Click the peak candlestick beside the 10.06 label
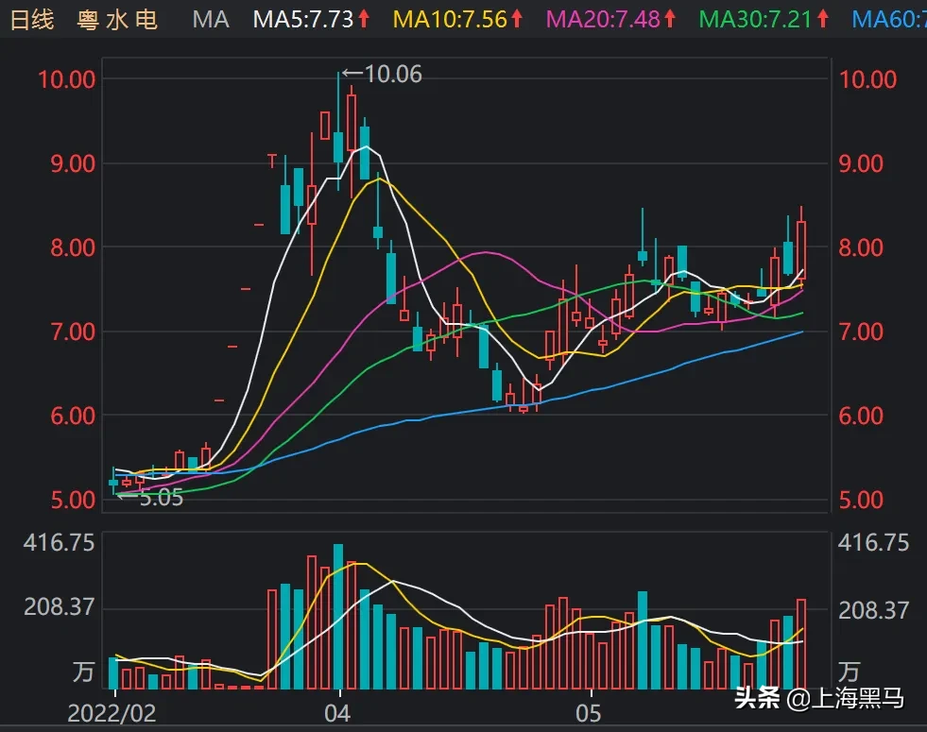 click(338, 147)
